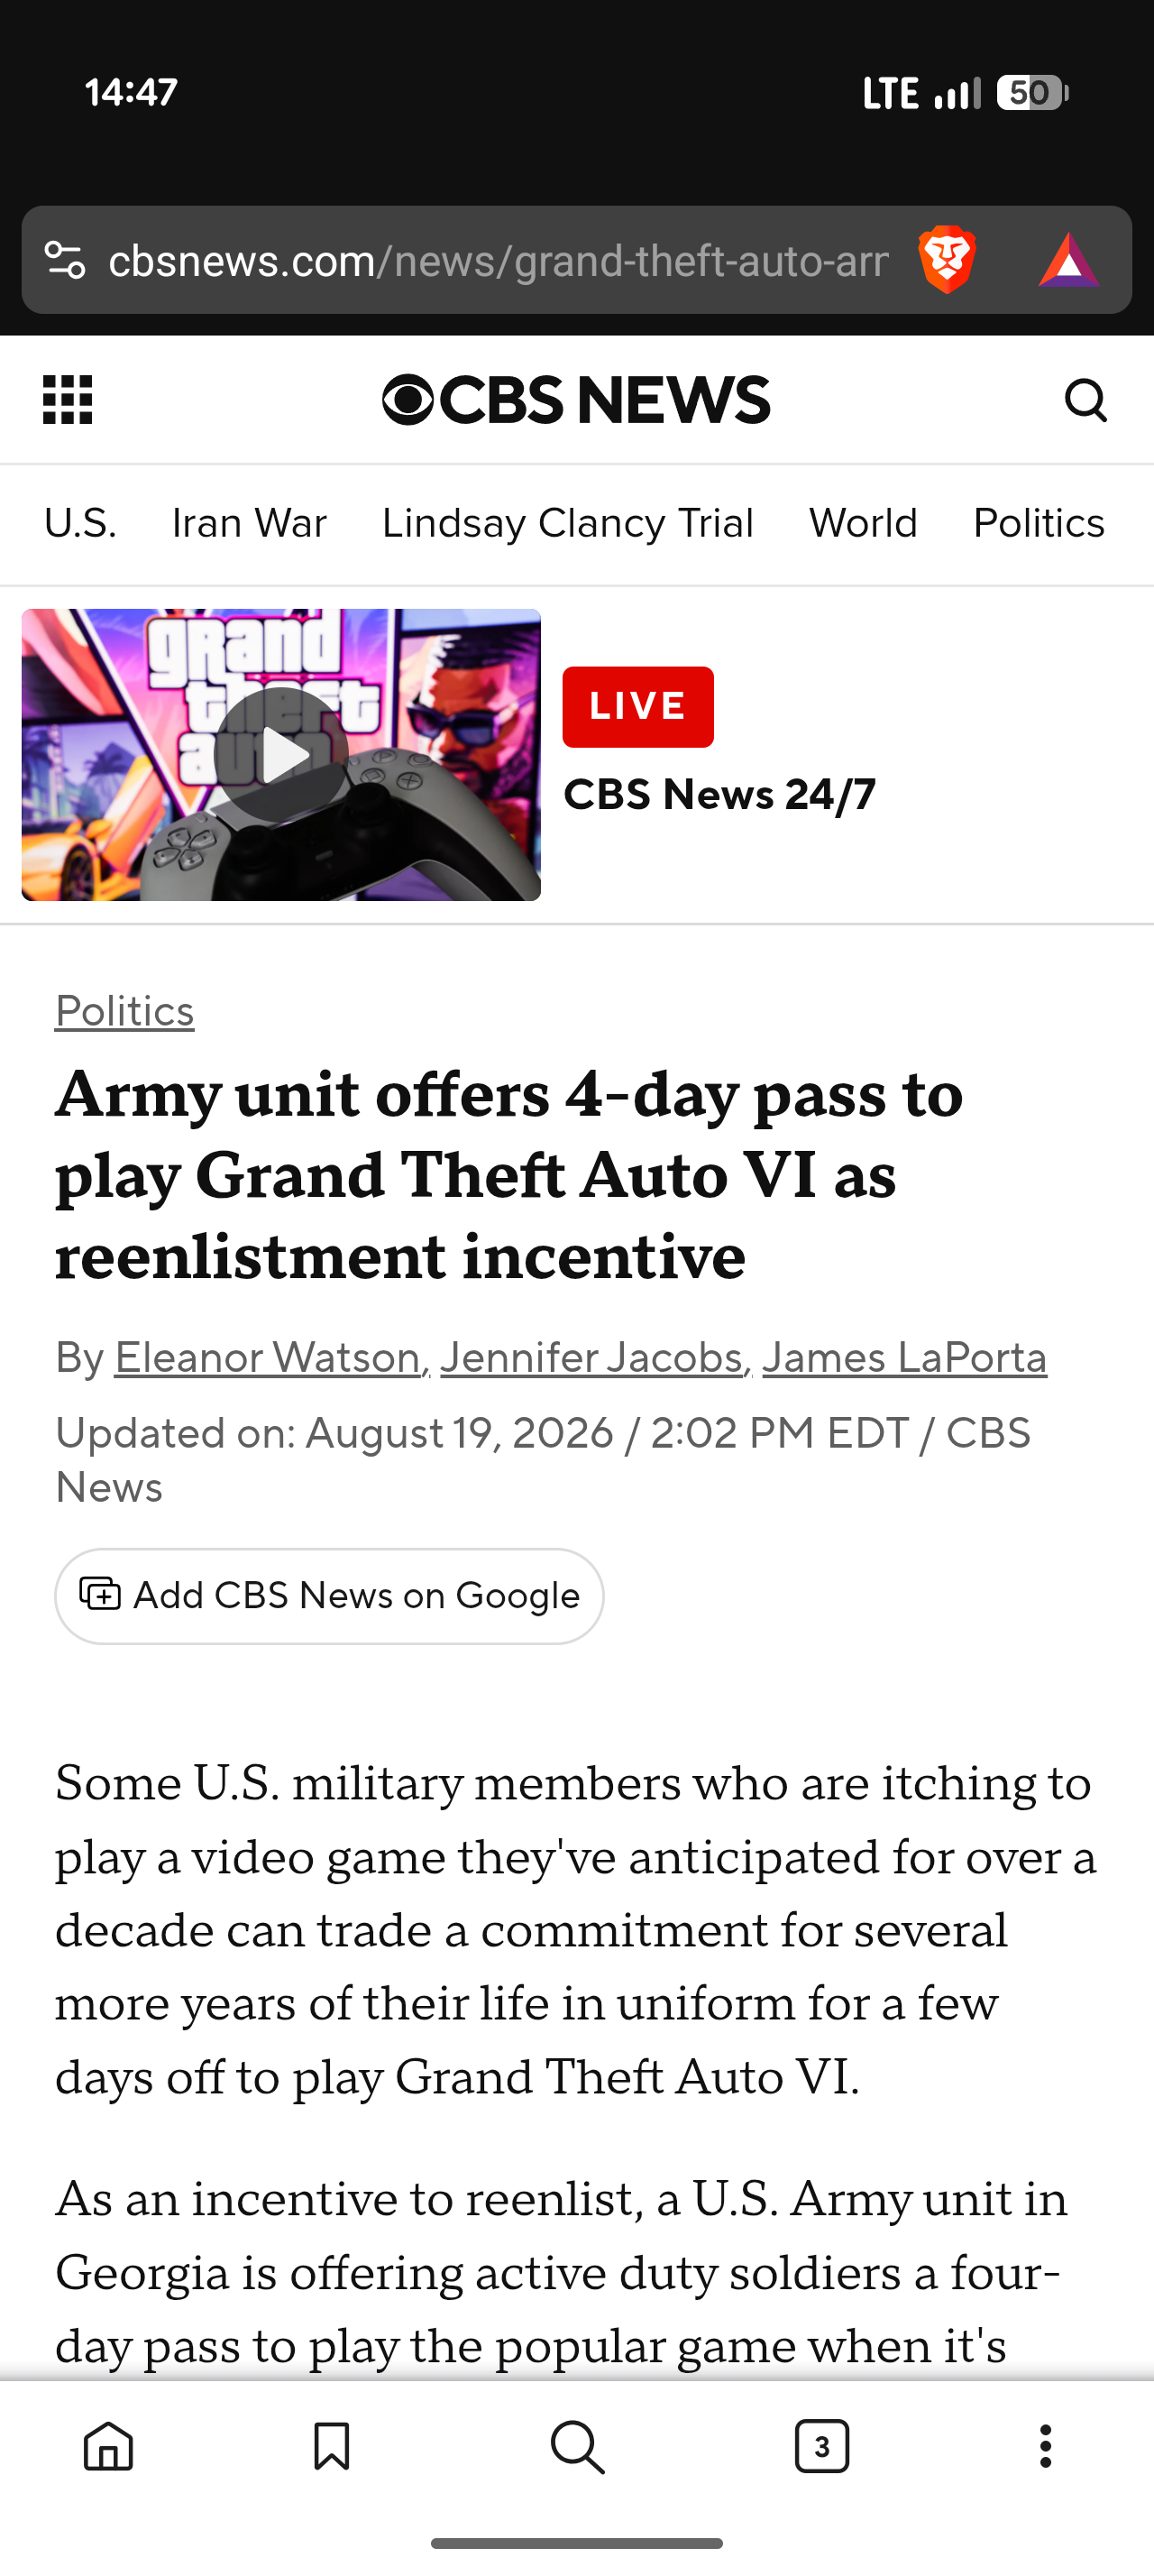Open bookmarks icon in bottom bar
Screen dimensions: 1154x2576
point(331,2446)
